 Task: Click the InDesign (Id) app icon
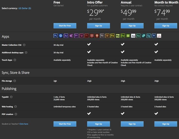tap(81, 36)
